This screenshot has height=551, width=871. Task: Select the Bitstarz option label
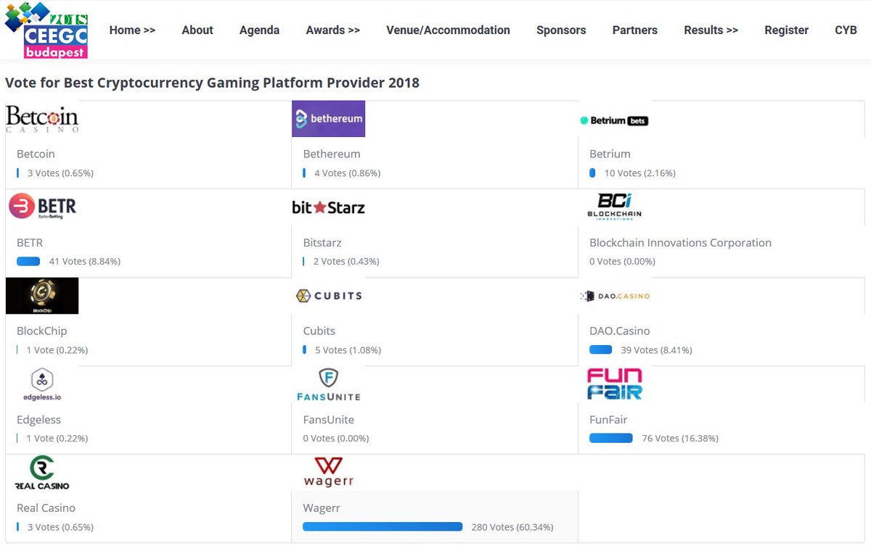pos(322,242)
